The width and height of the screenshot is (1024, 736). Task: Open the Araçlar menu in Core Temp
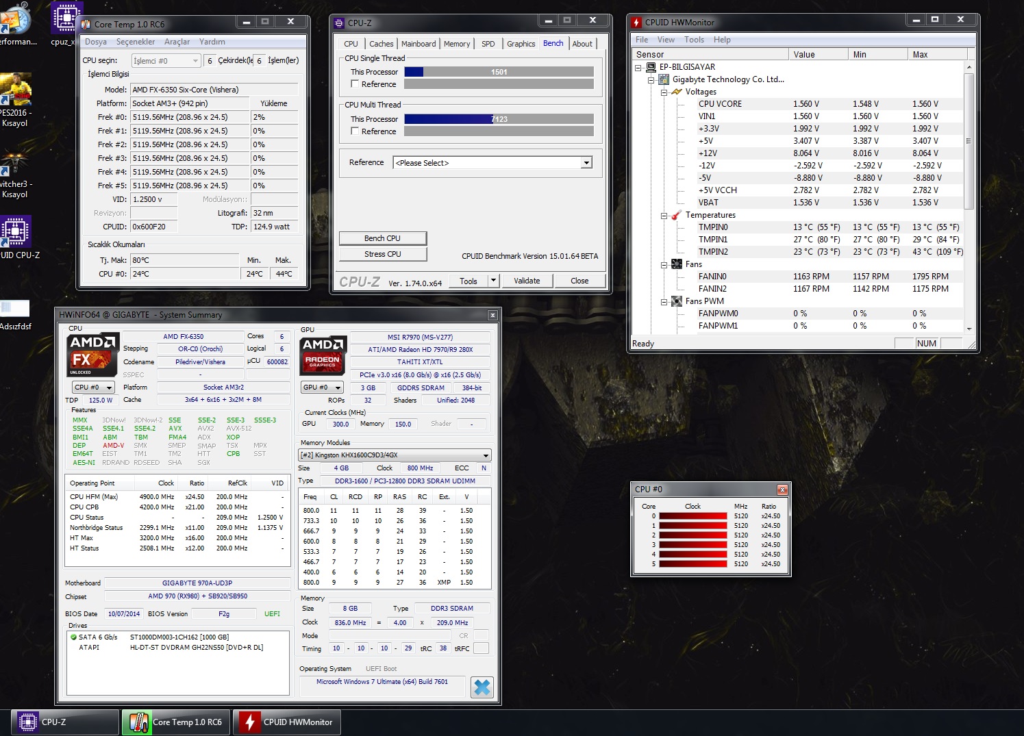pos(177,42)
